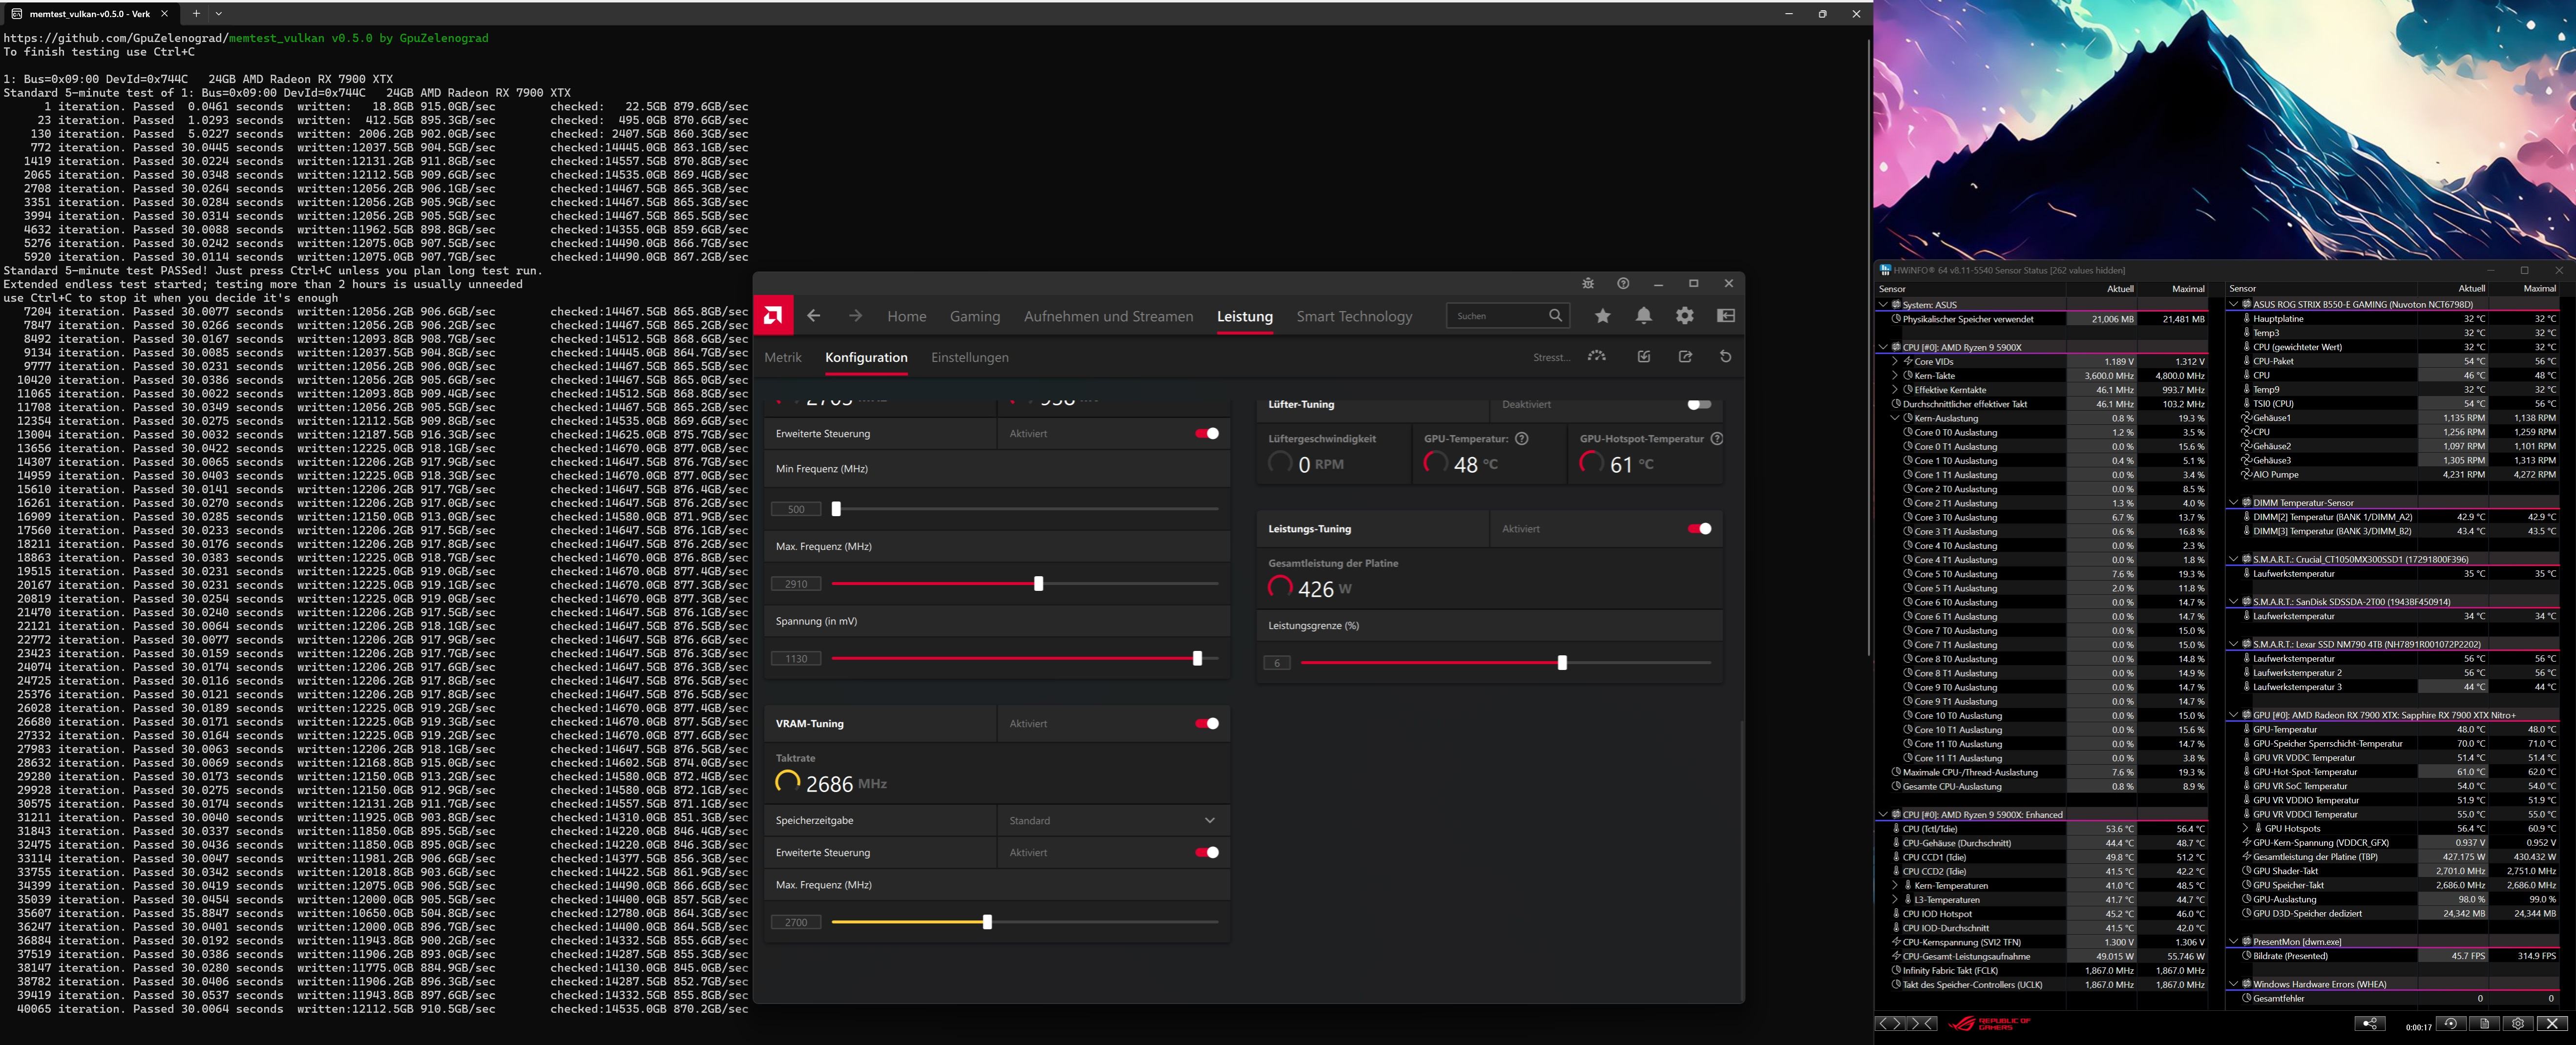Collapse the DIMM Temperatur-Sensor group
Screen dimensions: 2576x1045
coord(2234,503)
